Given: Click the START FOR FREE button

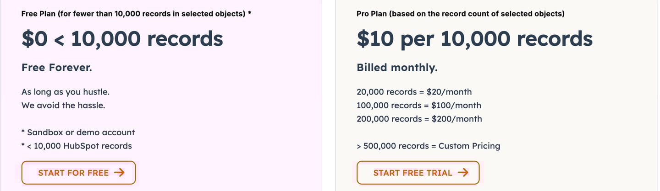Looking at the screenshot, I should tap(78, 173).
